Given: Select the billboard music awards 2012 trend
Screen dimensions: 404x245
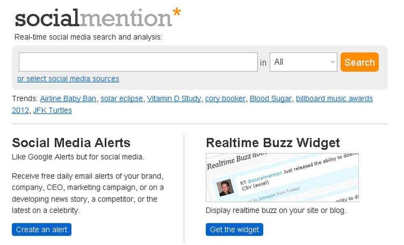Looking at the screenshot, I should (x=334, y=99).
